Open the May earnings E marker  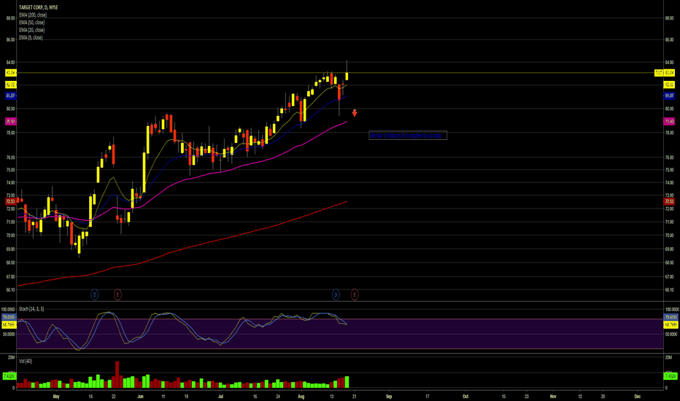coord(117,295)
